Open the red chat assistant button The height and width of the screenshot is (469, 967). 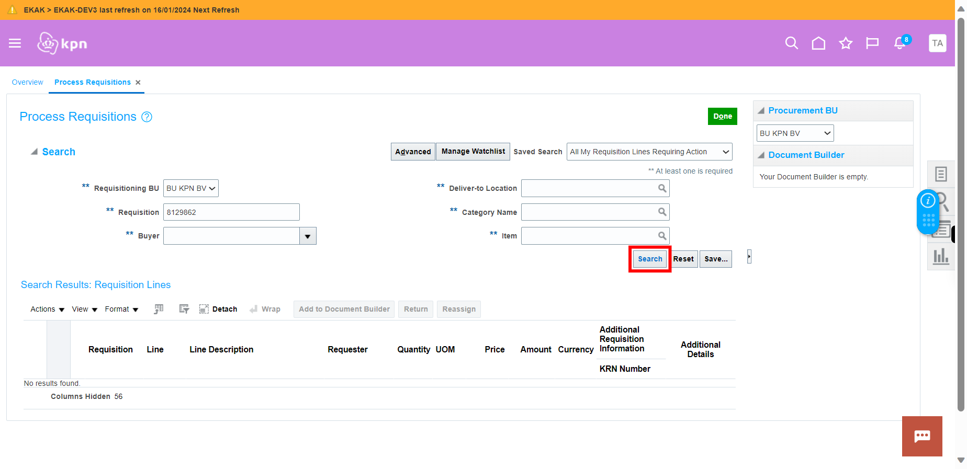pyautogui.click(x=922, y=436)
